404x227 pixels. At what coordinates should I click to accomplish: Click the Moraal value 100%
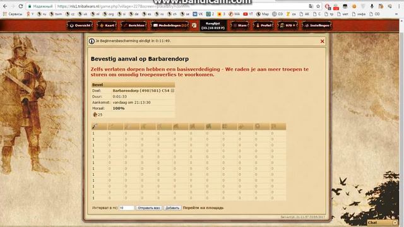click(x=119, y=108)
